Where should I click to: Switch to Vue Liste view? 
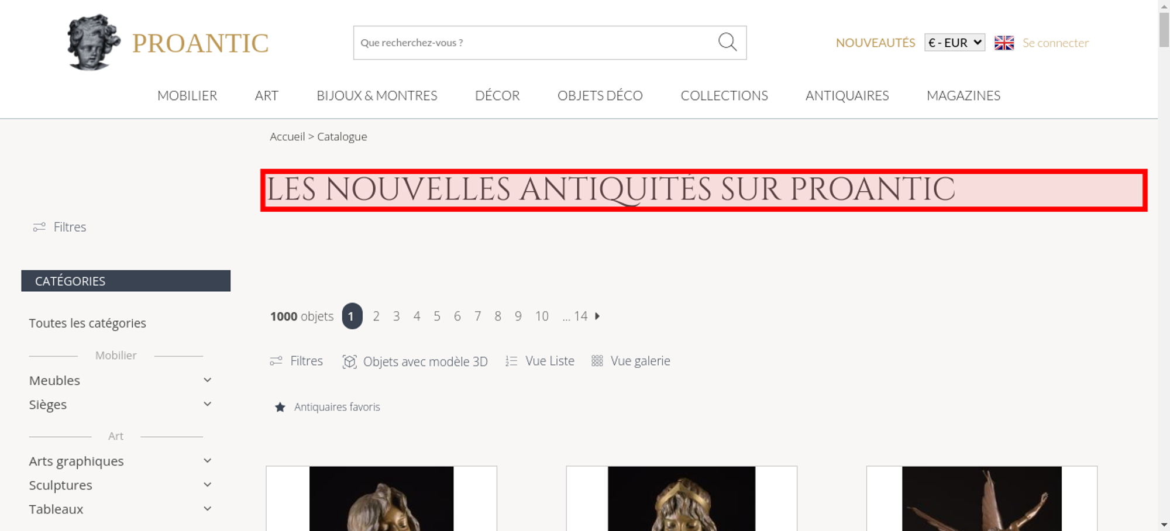[540, 361]
